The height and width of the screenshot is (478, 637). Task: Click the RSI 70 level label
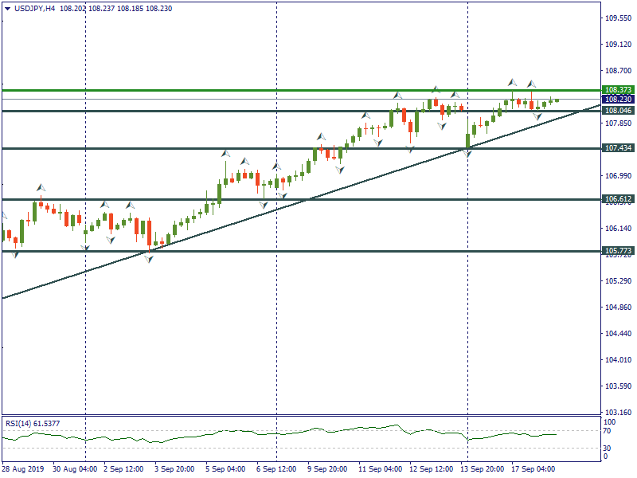click(609, 431)
